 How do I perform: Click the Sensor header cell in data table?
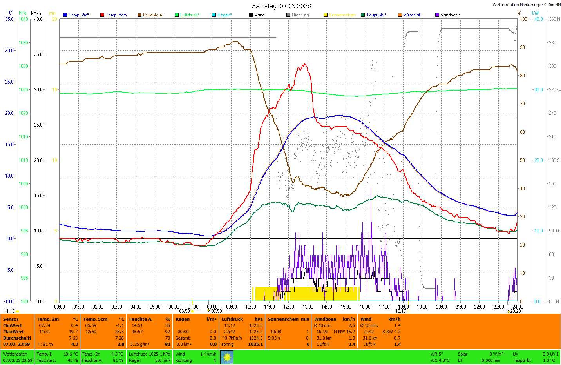click(11, 319)
